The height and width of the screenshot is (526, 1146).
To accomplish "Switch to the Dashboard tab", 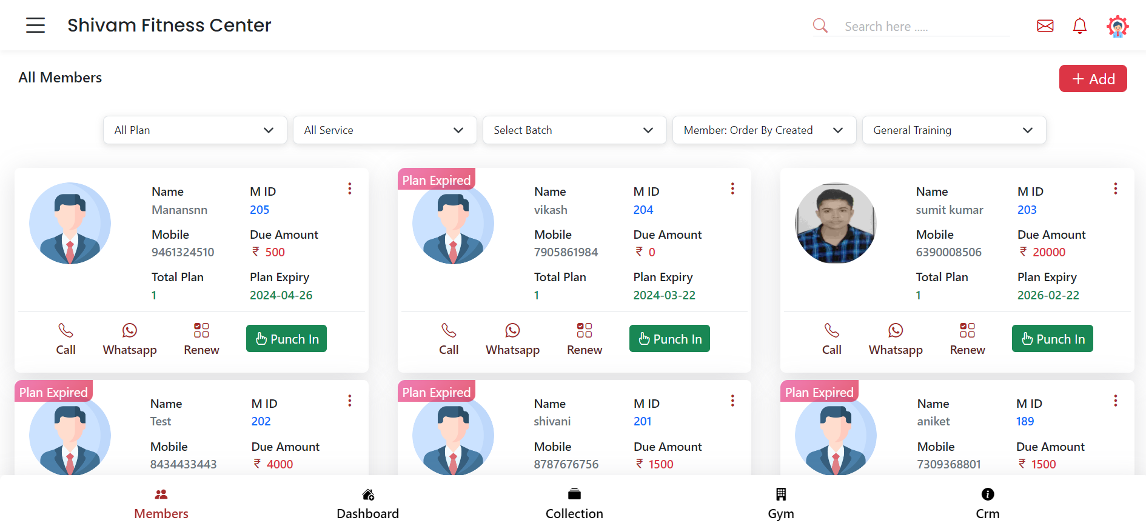I will pyautogui.click(x=367, y=504).
